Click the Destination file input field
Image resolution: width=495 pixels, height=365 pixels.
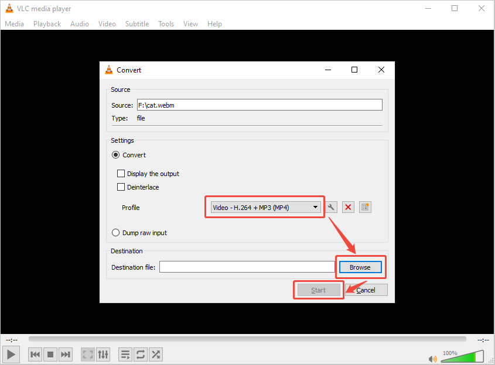[x=247, y=267]
